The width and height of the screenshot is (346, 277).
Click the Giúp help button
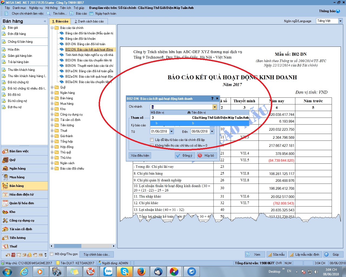point(333,255)
